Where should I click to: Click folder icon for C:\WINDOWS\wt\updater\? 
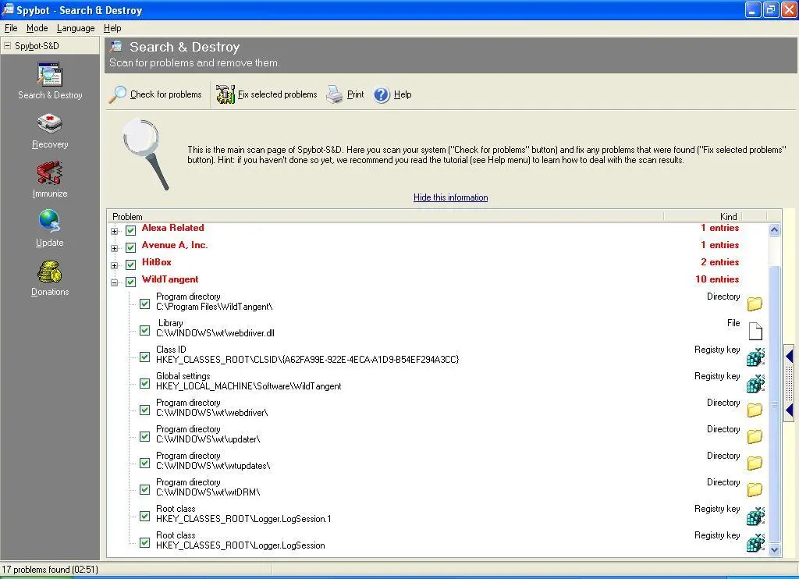click(x=755, y=435)
